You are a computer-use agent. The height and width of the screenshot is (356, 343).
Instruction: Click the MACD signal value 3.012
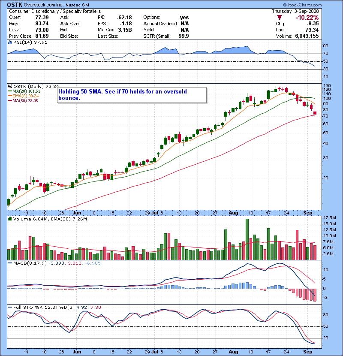tap(75, 263)
